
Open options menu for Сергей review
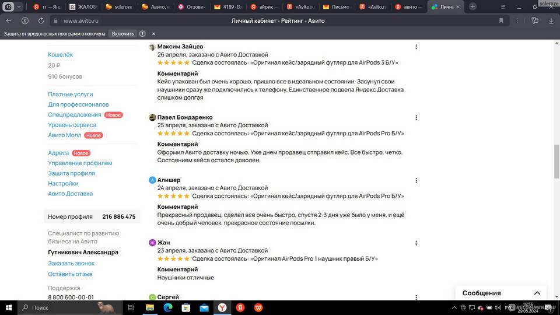[x=416, y=297]
